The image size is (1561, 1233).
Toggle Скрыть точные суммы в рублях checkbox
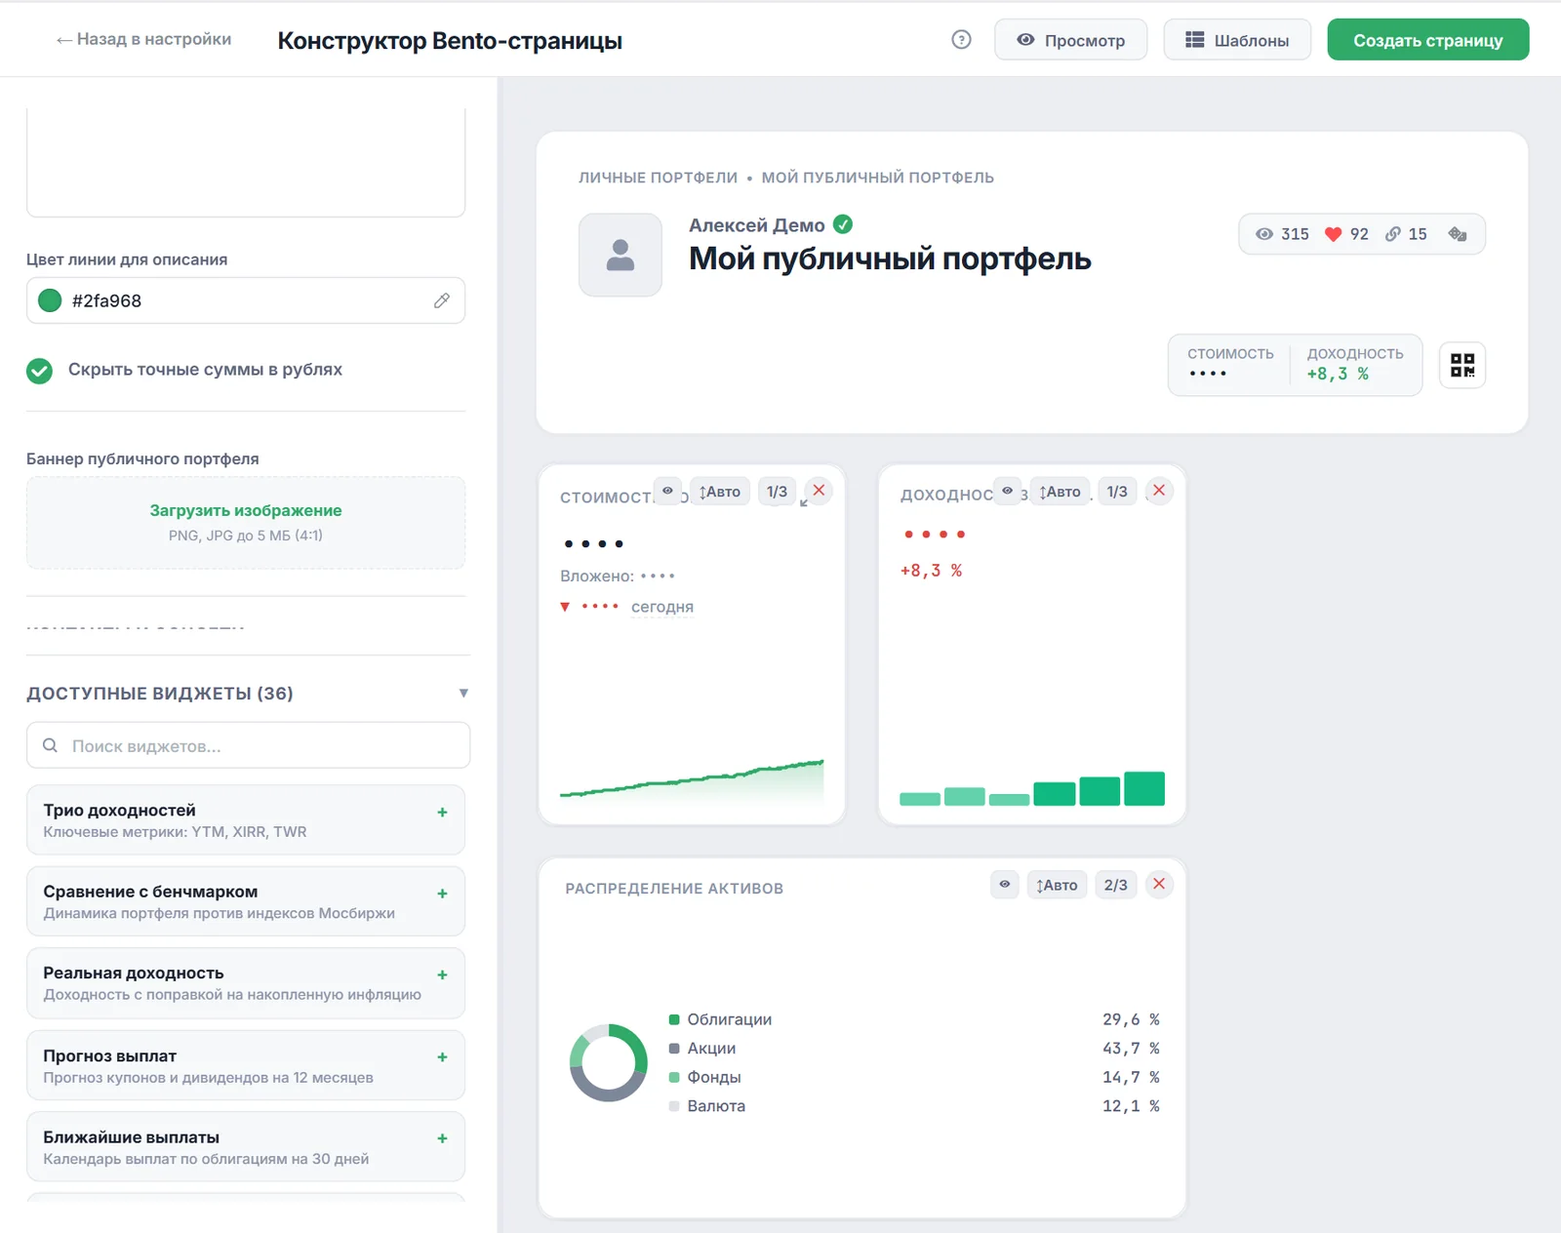(39, 371)
